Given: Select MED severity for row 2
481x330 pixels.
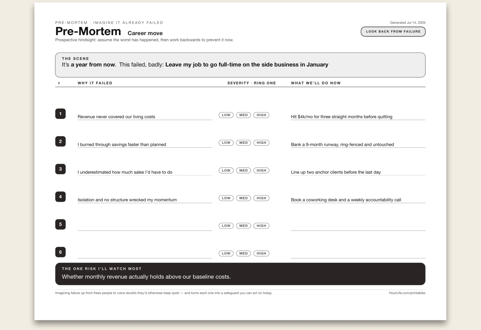Looking at the screenshot, I should click(x=244, y=143).
